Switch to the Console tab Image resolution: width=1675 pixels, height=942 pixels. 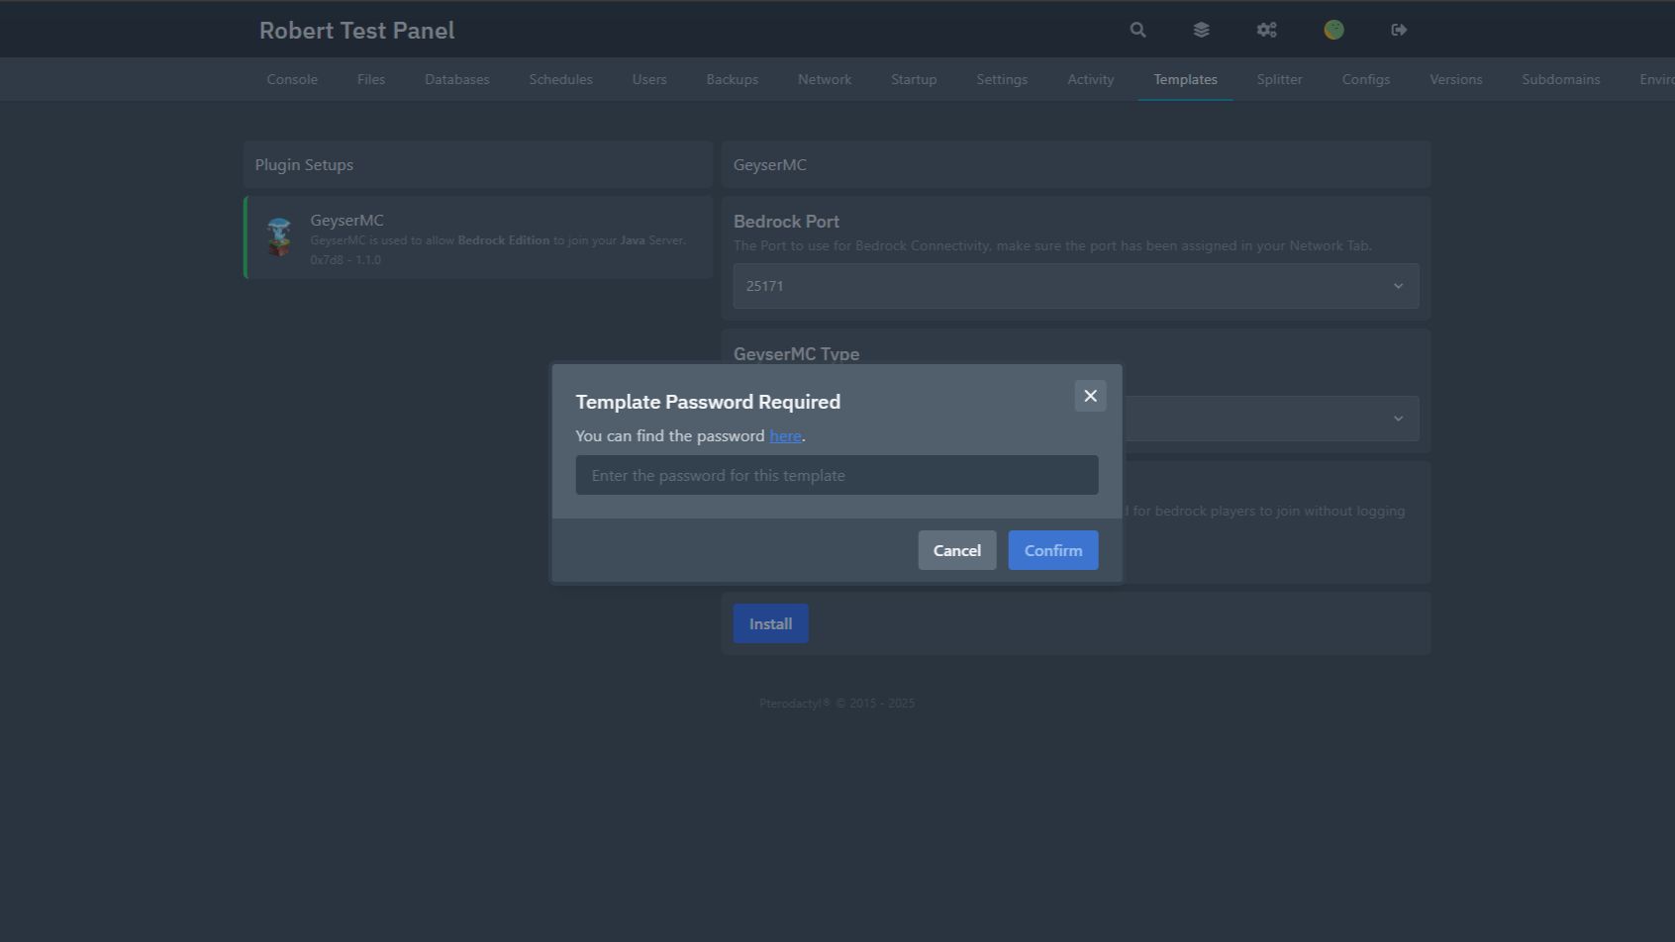[x=292, y=79]
